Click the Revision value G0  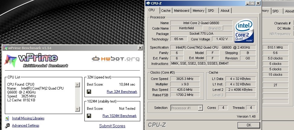(x=248, y=58)
